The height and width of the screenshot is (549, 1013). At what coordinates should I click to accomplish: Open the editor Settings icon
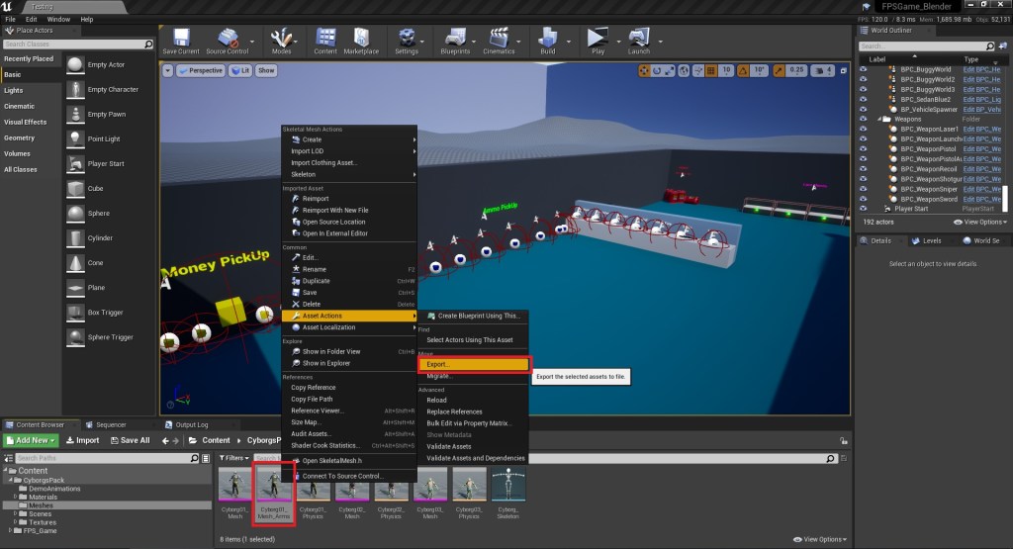coord(407,38)
